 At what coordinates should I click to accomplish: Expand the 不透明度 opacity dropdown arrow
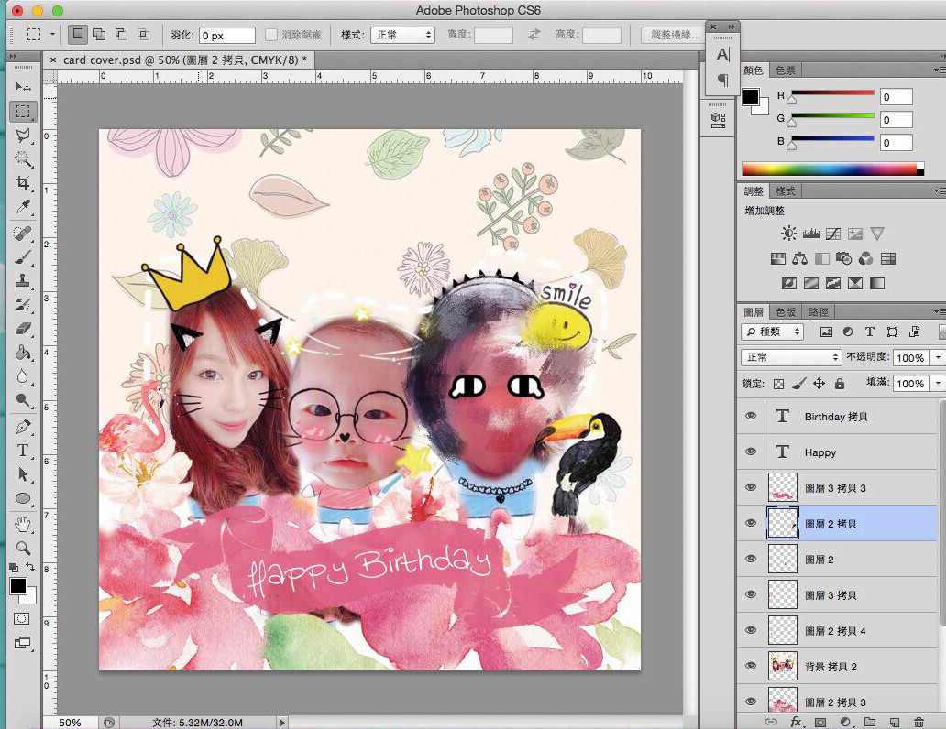pos(939,358)
